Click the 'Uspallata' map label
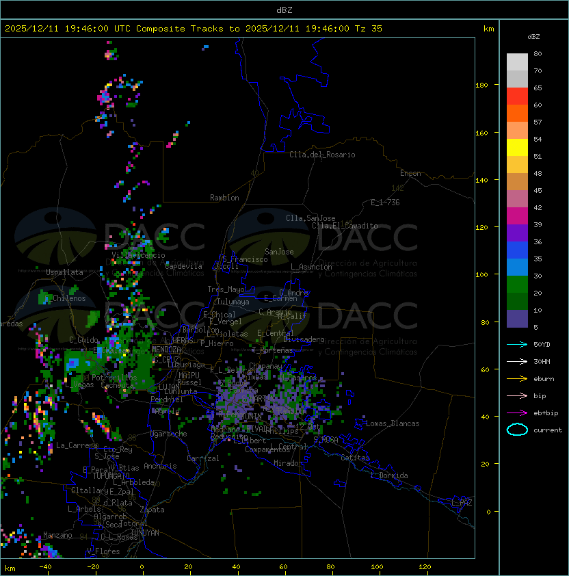The width and height of the screenshot is (569, 576). coord(64,272)
